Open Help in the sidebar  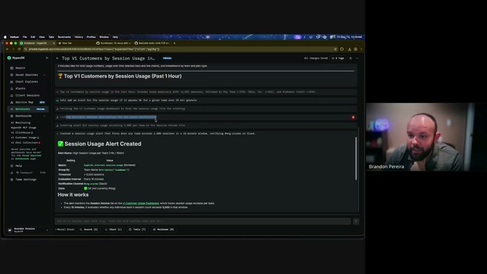click(19, 166)
